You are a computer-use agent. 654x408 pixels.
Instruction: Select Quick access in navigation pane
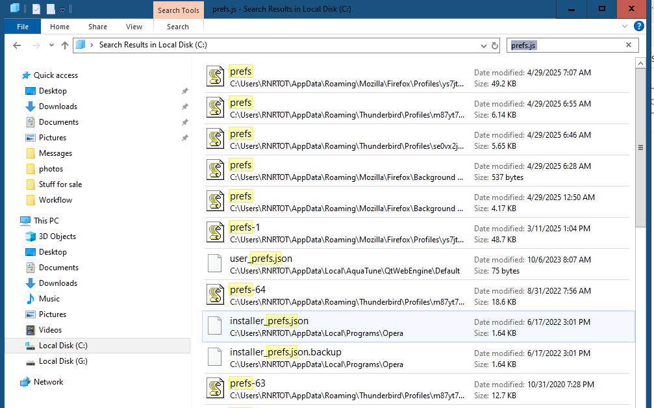[55, 75]
